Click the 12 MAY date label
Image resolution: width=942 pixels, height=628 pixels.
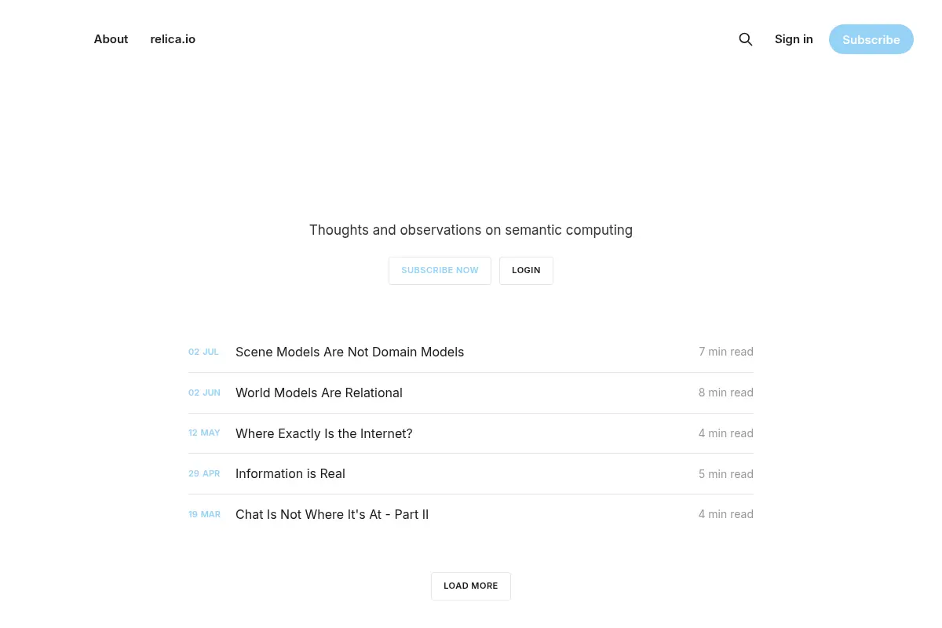204,433
